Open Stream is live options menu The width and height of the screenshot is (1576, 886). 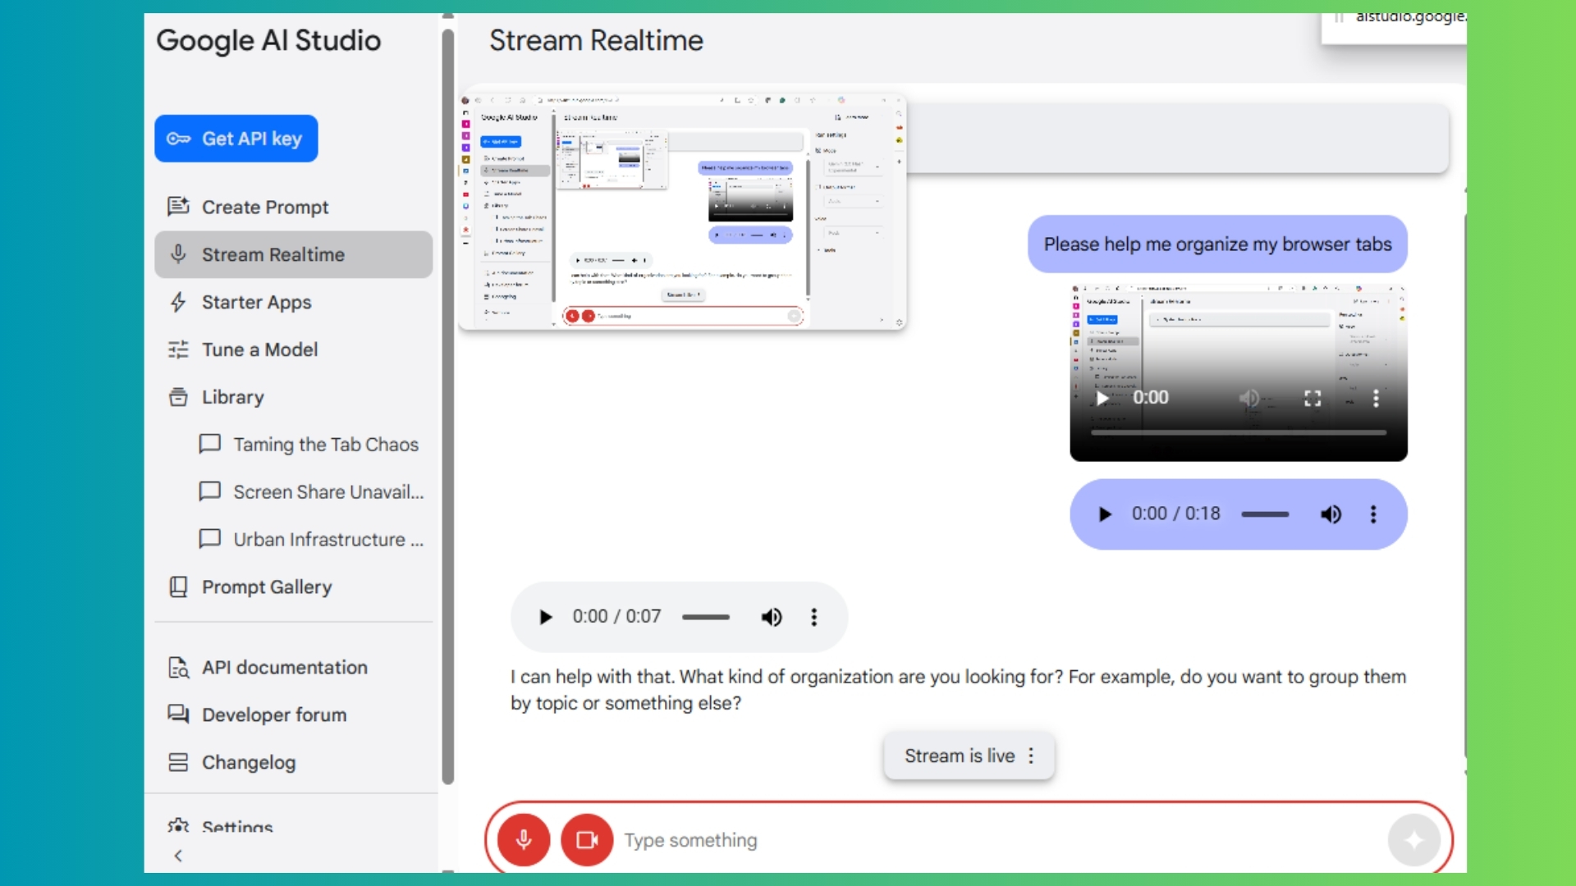click(x=1031, y=756)
